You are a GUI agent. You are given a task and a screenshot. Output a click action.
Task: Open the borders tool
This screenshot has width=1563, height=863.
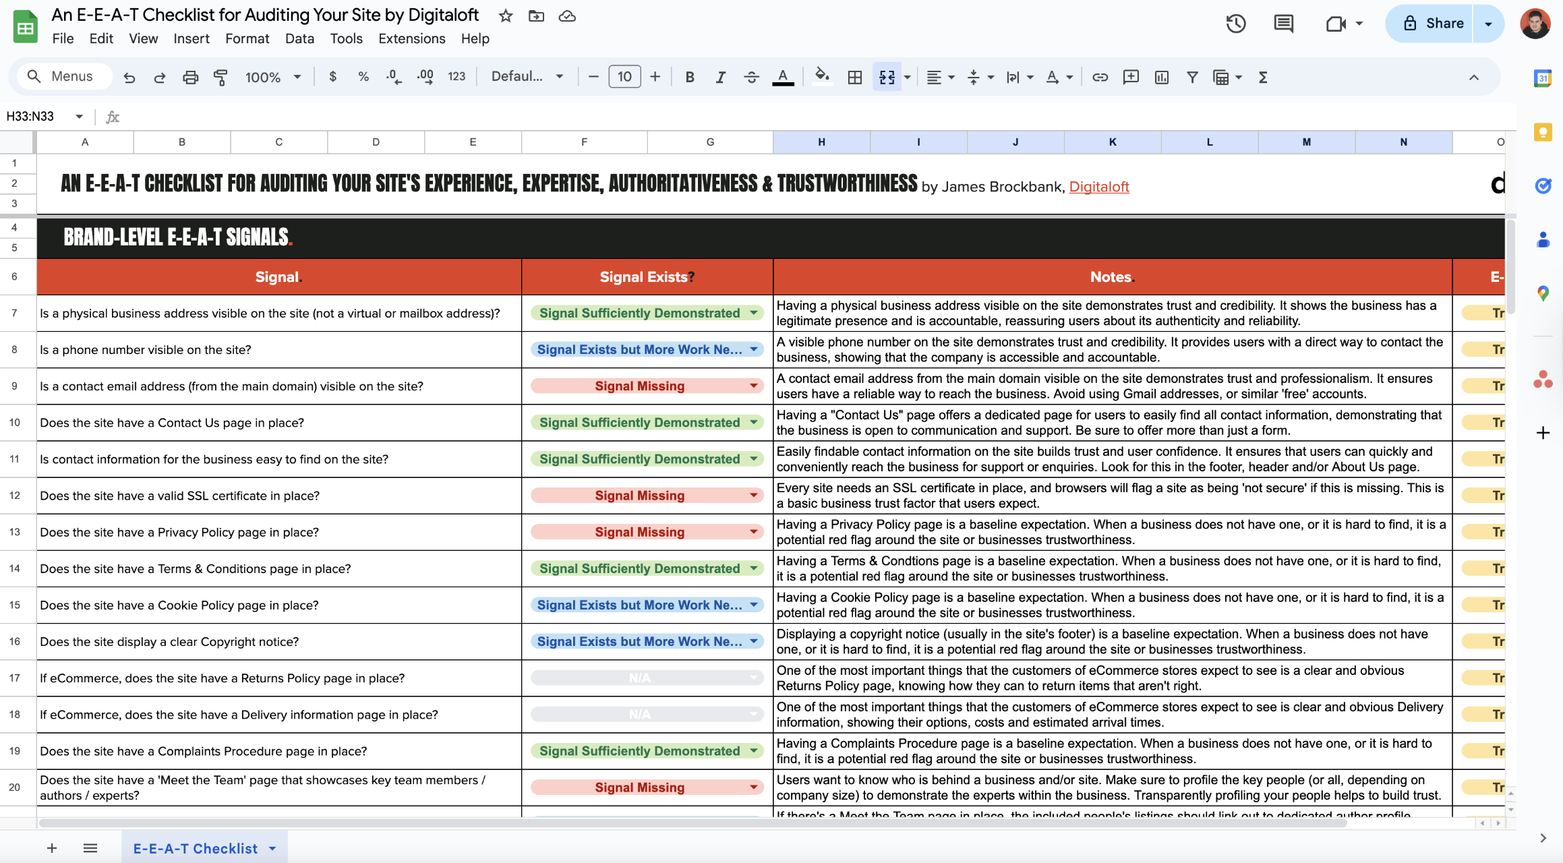[854, 77]
